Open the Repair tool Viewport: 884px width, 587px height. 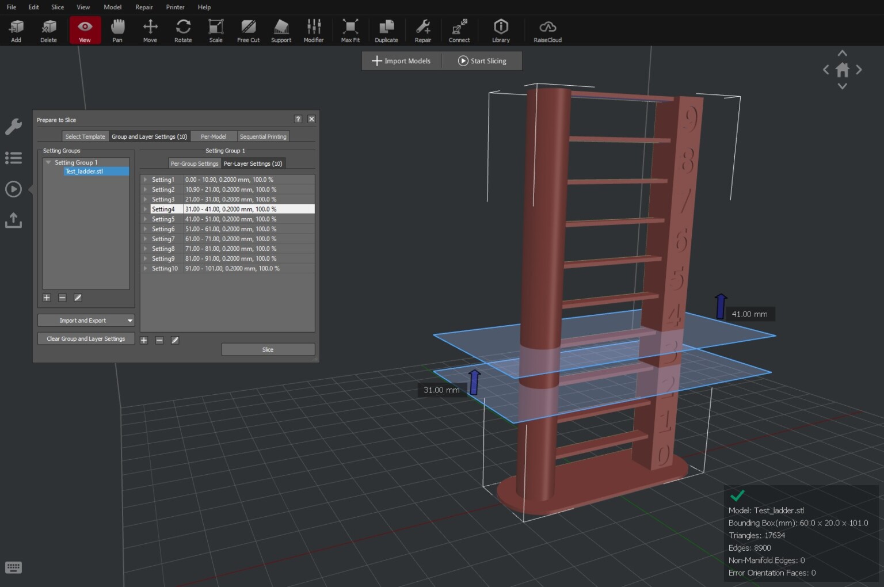click(423, 30)
